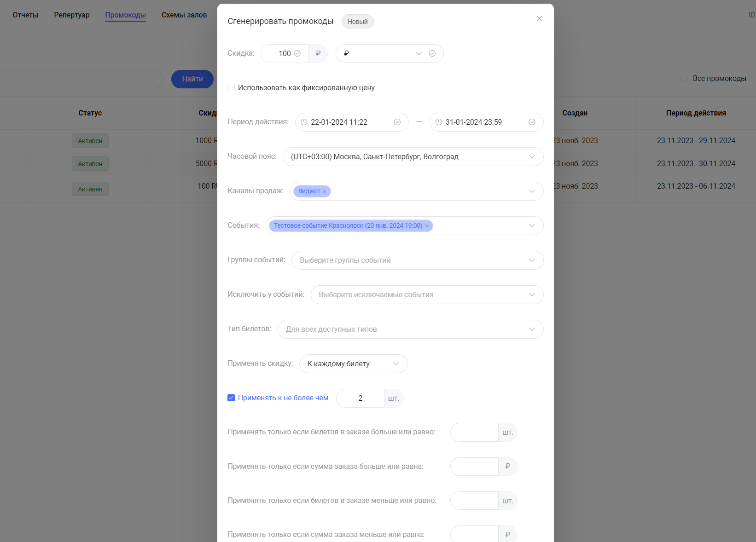Viewport: 756px width, 542px height.
Task: Click the discount amount field with 100
Action: pyautogui.click(x=285, y=53)
